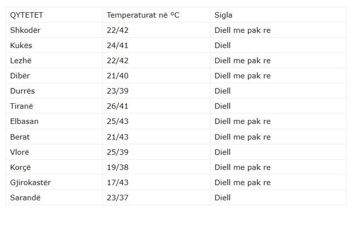Viewport: 355px width, 237px height.
Task: Click Korçë temperature value 19/38
Action: click(117, 167)
